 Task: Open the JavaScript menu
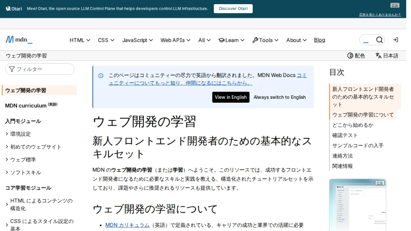point(138,40)
